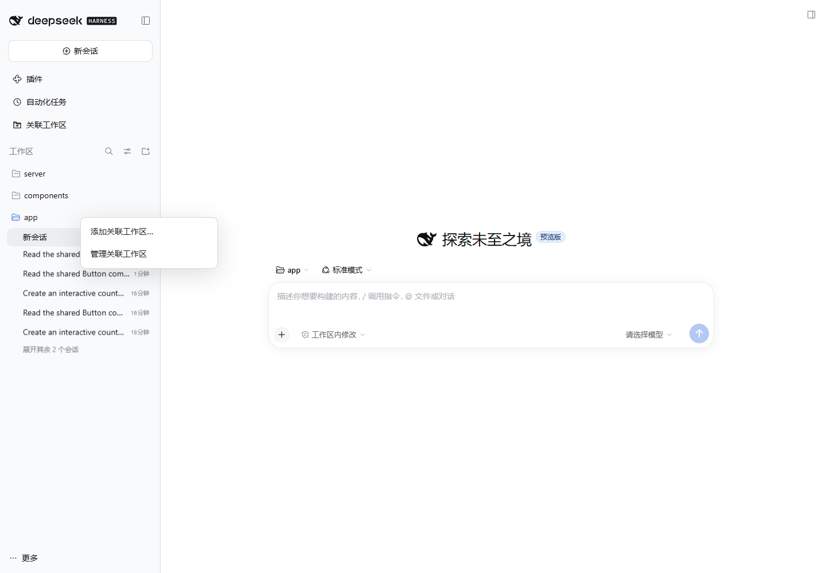Viewport: 826px width, 573px height.
Task: Open the app workspace dropdown above the prompt
Action: (x=293, y=270)
